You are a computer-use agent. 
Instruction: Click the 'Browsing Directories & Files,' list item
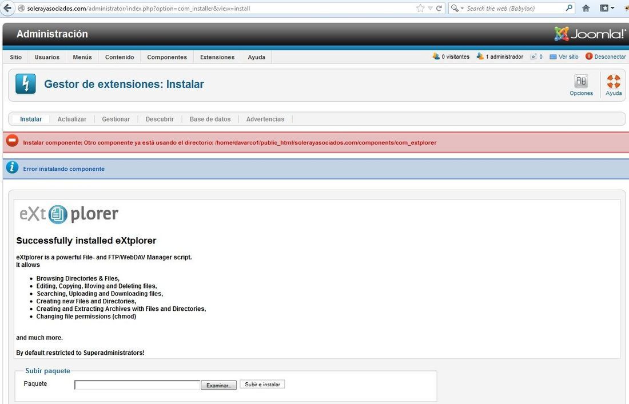pyautogui.click(x=78, y=278)
